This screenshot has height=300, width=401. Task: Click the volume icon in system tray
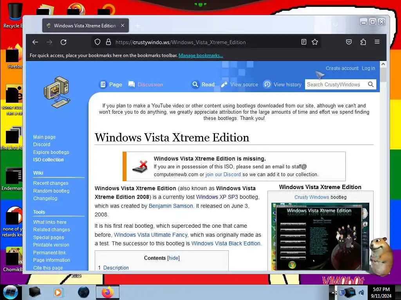pyautogui.click(x=361, y=292)
